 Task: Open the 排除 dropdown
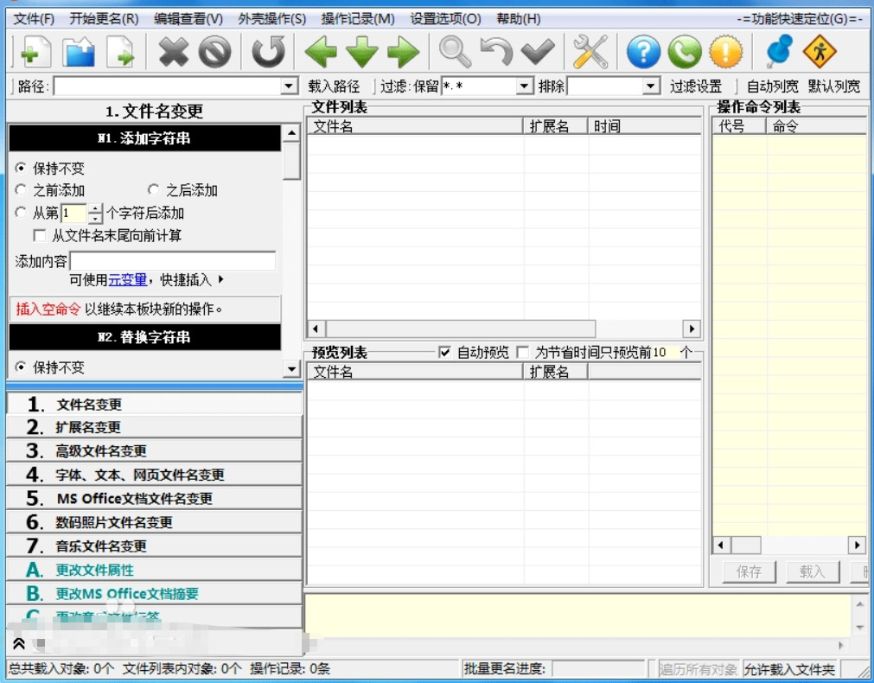[652, 86]
